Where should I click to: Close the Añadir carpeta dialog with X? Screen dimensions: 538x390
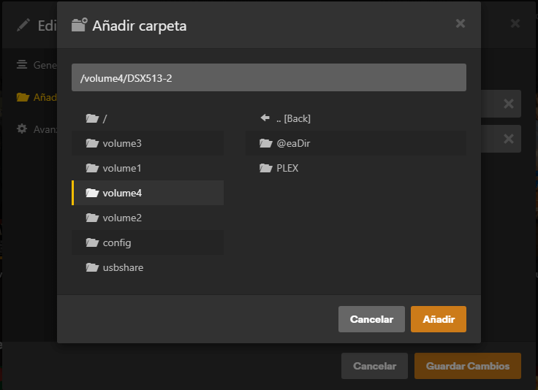click(x=460, y=23)
